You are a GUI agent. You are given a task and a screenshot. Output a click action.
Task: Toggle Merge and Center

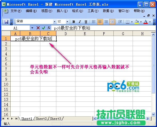click(x=112, y=22)
